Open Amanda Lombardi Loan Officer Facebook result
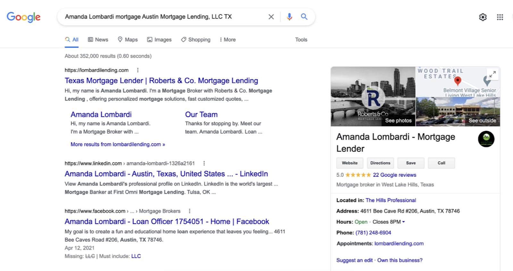 (167, 222)
